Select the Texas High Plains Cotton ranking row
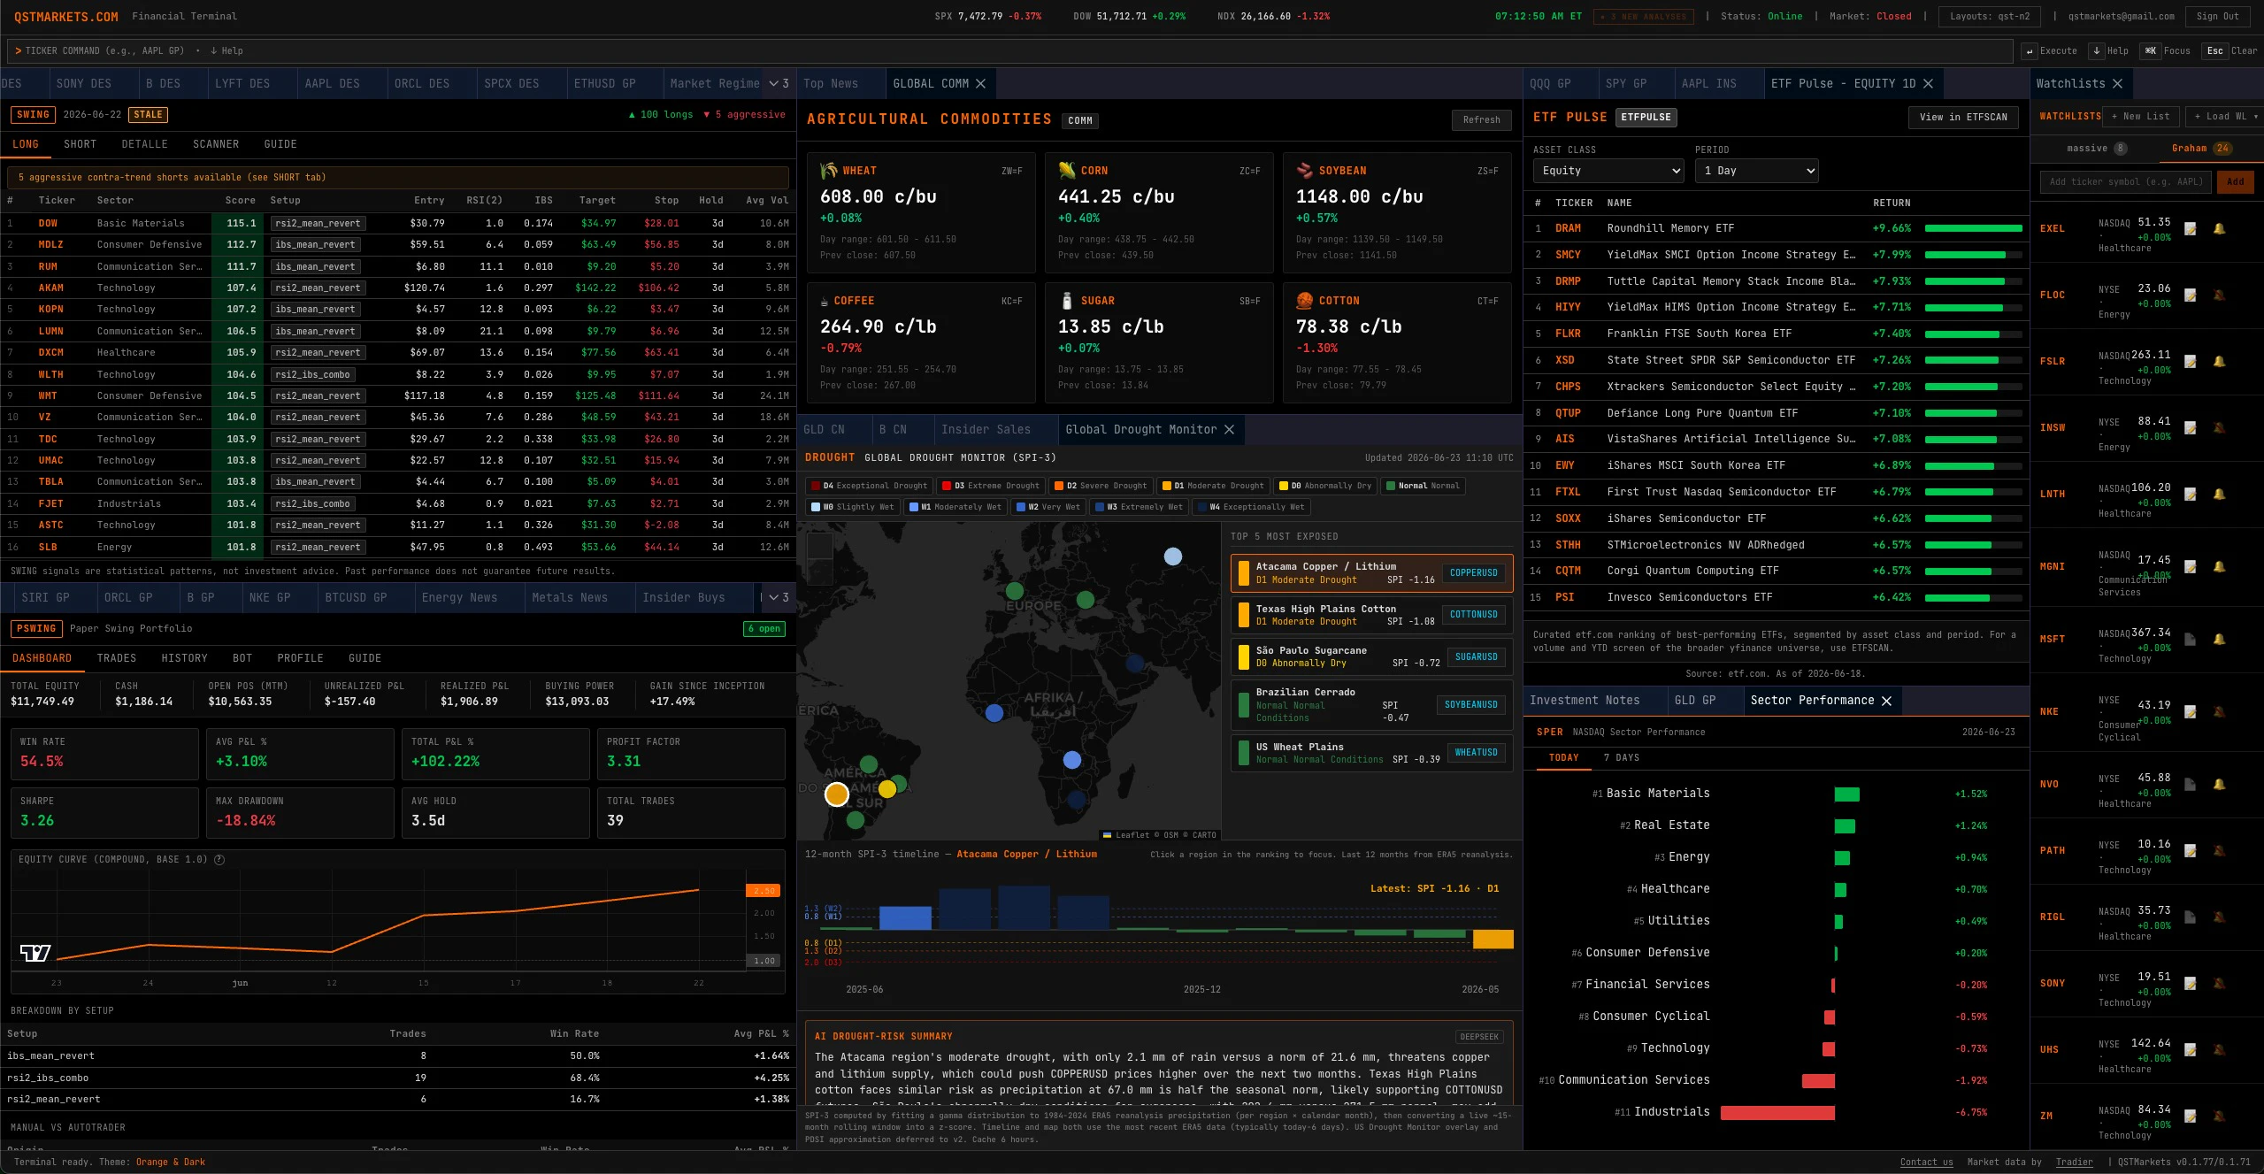Viewport: 2264px width, 1174px height. pos(1371,615)
